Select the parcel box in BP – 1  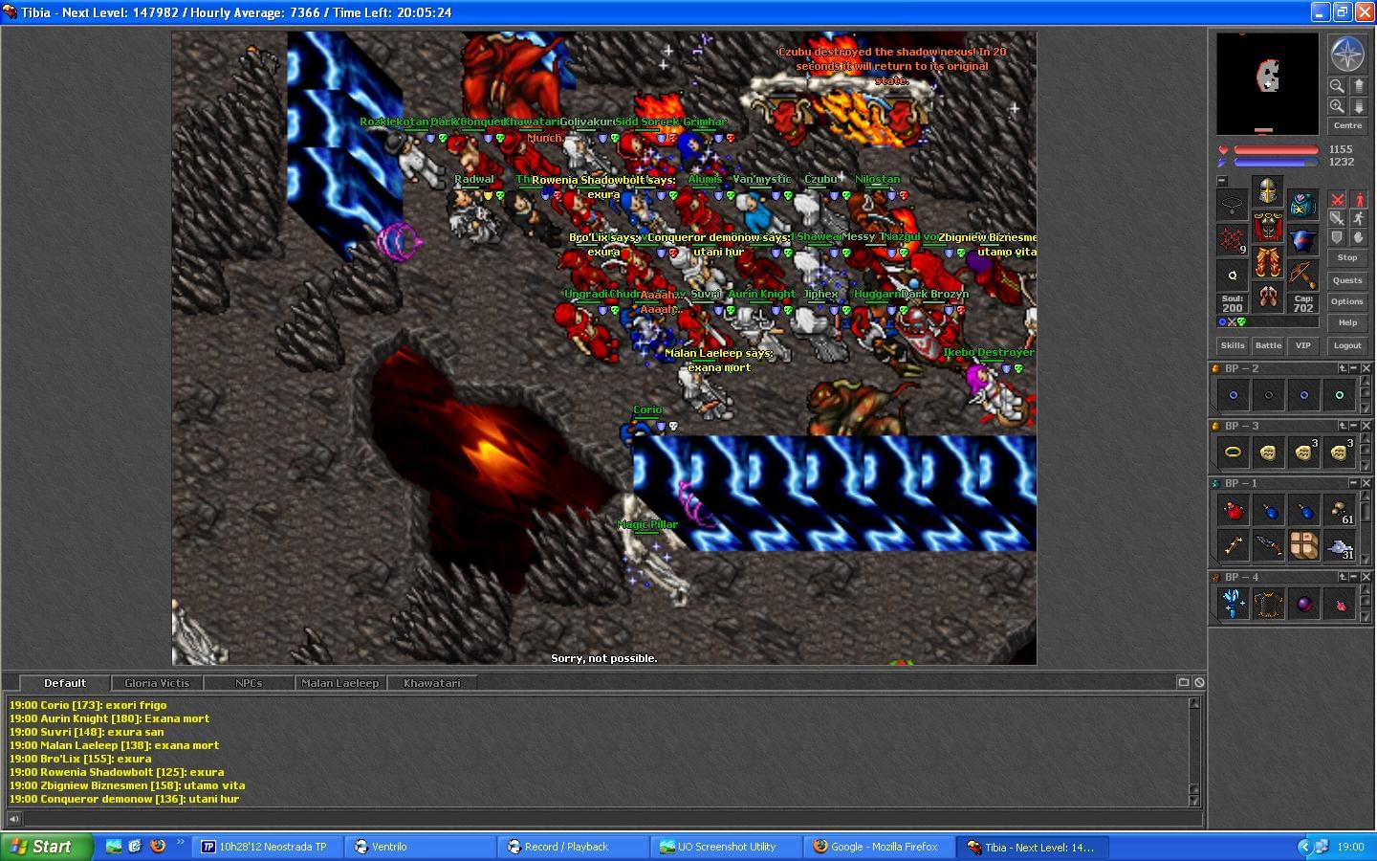click(x=1304, y=545)
